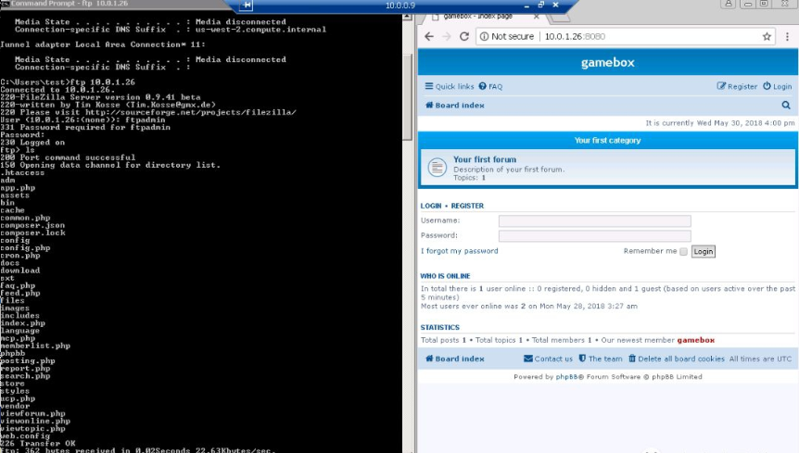Click the pin icon on remote session bar

pyautogui.click(x=247, y=5)
